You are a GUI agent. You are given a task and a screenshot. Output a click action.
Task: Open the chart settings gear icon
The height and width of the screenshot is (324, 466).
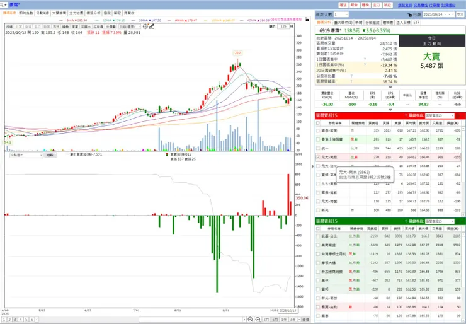[145, 26]
